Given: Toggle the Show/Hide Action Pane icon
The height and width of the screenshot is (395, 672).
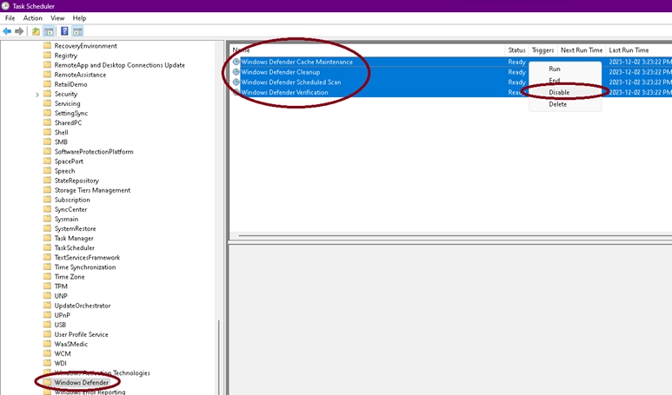Looking at the screenshot, I should click(x=77, y=31).
